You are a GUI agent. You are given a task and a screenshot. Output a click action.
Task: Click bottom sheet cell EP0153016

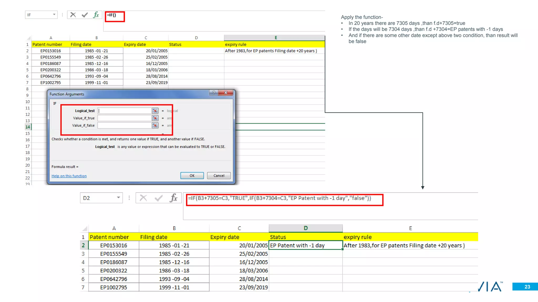(x=114, y=245)
